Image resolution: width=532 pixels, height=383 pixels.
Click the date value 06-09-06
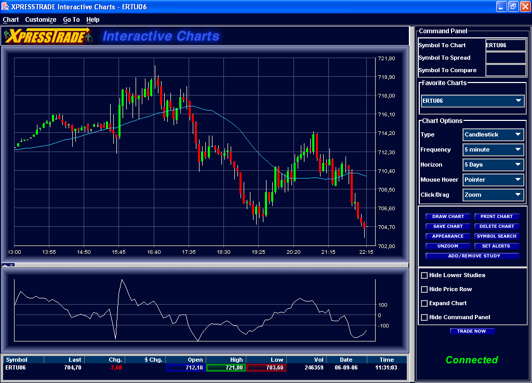pos(346,368)
